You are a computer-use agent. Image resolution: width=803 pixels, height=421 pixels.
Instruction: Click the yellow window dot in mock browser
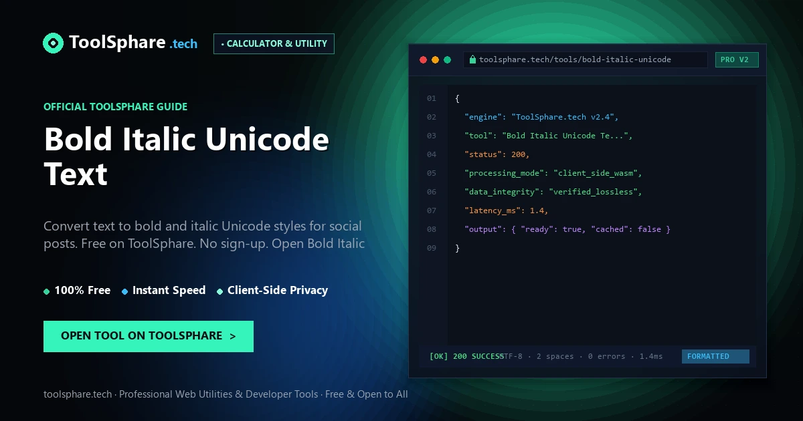pyautogui.click(x=435, y=59)
